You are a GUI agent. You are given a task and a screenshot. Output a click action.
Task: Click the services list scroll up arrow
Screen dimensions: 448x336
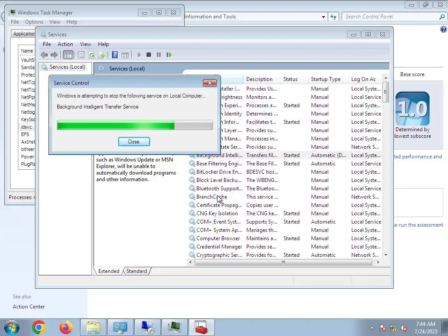386,78
